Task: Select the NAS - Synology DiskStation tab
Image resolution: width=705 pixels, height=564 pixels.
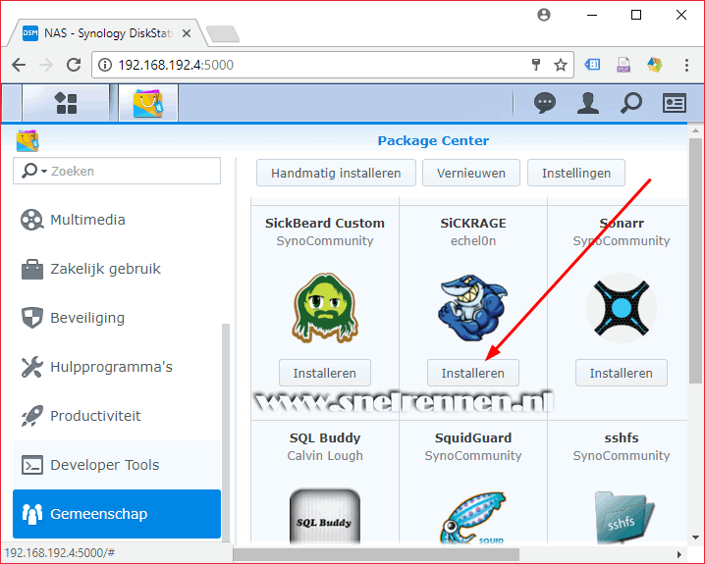Action: [108, 33]
